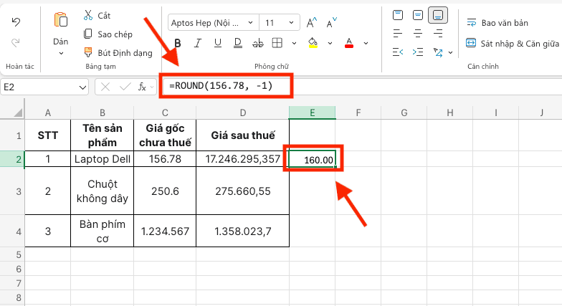Align text left icon
This screenshot has width=562, height=306.
397,34
